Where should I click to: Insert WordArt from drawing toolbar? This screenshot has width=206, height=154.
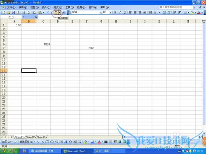click(66, 142)
